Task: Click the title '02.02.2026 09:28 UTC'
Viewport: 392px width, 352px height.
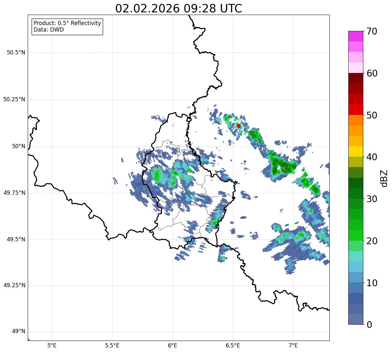Action: [179, 8]
